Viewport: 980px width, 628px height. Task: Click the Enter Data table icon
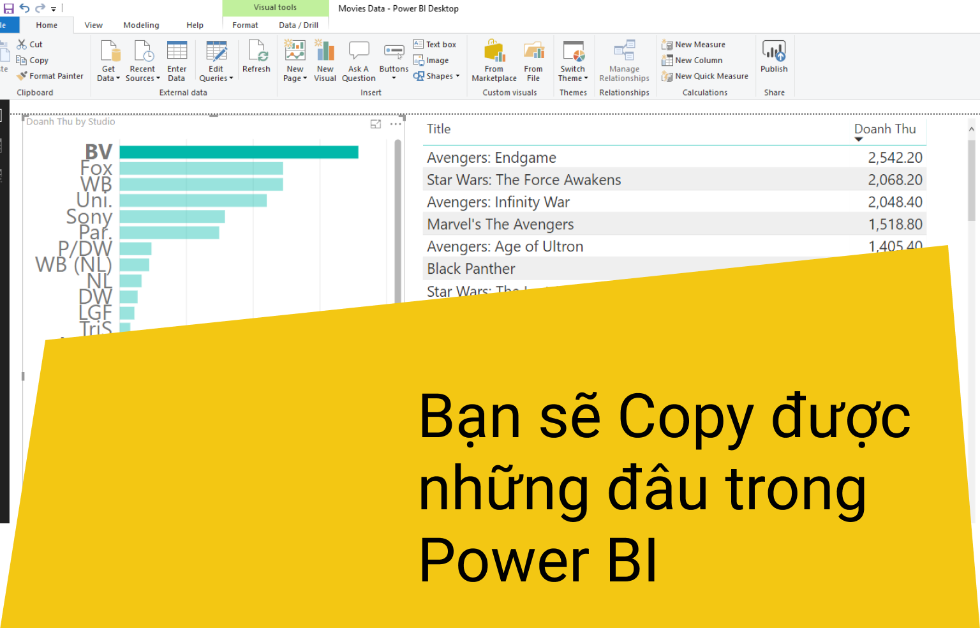coord(177,50)
